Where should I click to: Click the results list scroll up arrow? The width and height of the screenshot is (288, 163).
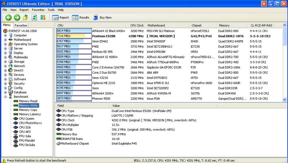[x=284, y=25]
